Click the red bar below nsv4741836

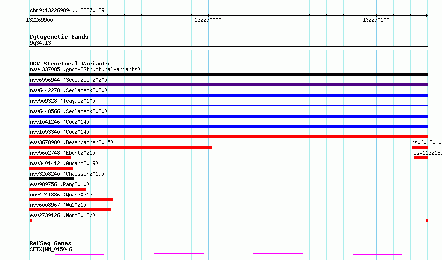coord(71,199)
